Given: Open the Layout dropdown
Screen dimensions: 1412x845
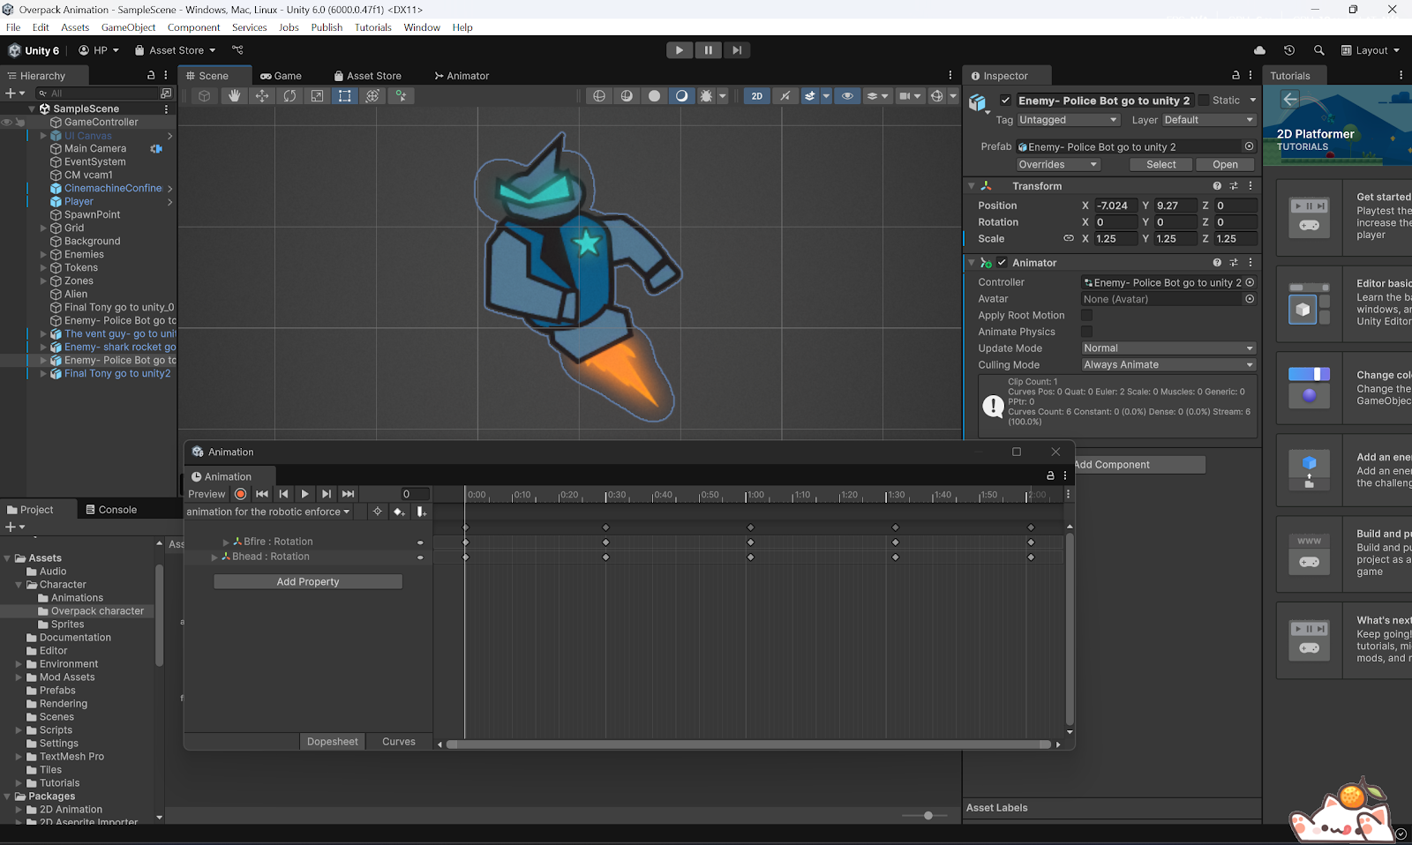Looking at the screenshot, I should coord(1371,50).
